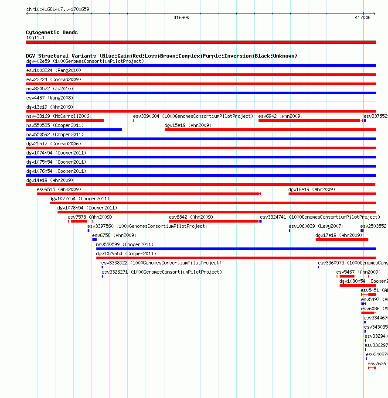Click the esv7636 variant label
388x398 pixels.
coord(377,364)
